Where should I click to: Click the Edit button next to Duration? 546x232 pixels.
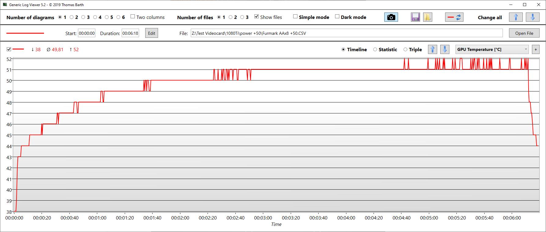click(152, 33)
